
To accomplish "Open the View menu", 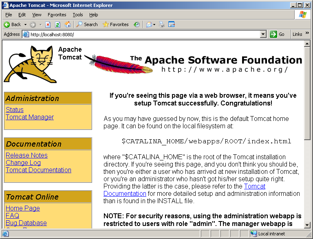I will click(37, 15).
